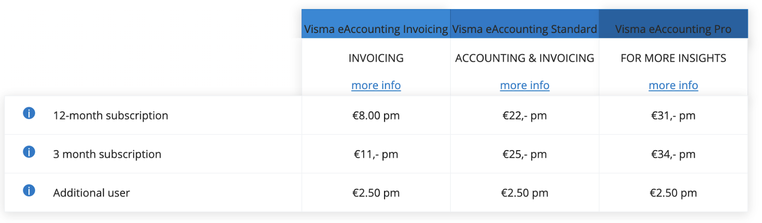The image size is (762, 223).
Task: Click €31,- pm Pro 12-month price
Action: (673, 115)
